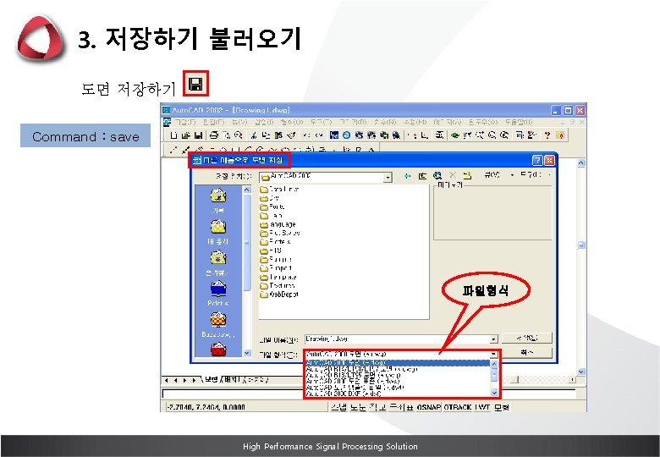The height and width of the screenshot is (457, 660).
Task: Click the Create New Folder icon in dialog
Action: 467,175
